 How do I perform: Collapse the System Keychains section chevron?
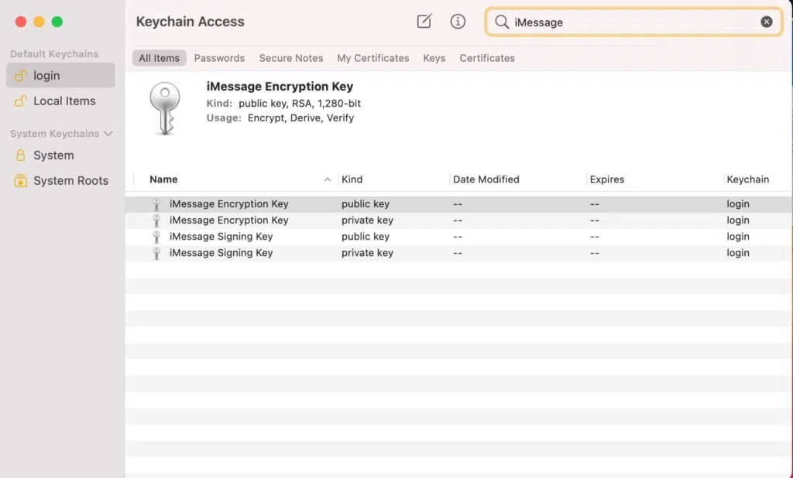coord(108,134)
